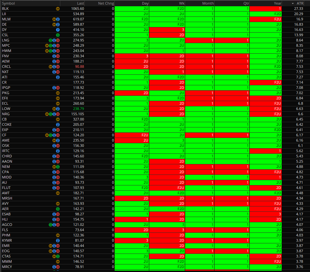Click the red phone icon beside NXT
Screen dimensions: 310x272
pyautogui.click(x=58, y=72)
